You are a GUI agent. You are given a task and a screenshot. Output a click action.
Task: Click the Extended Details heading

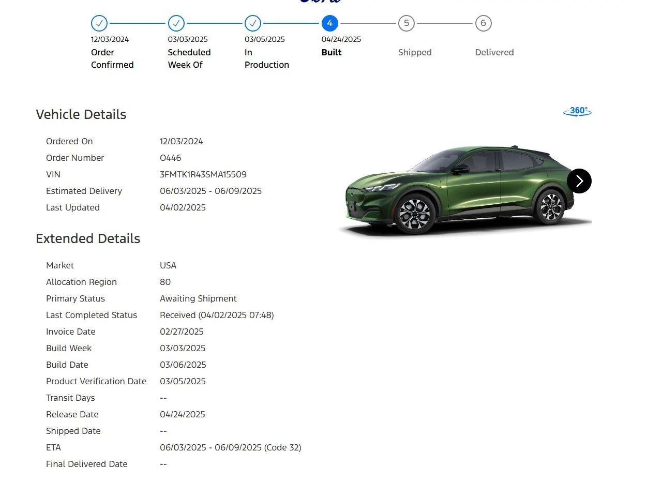coord(88,238)
